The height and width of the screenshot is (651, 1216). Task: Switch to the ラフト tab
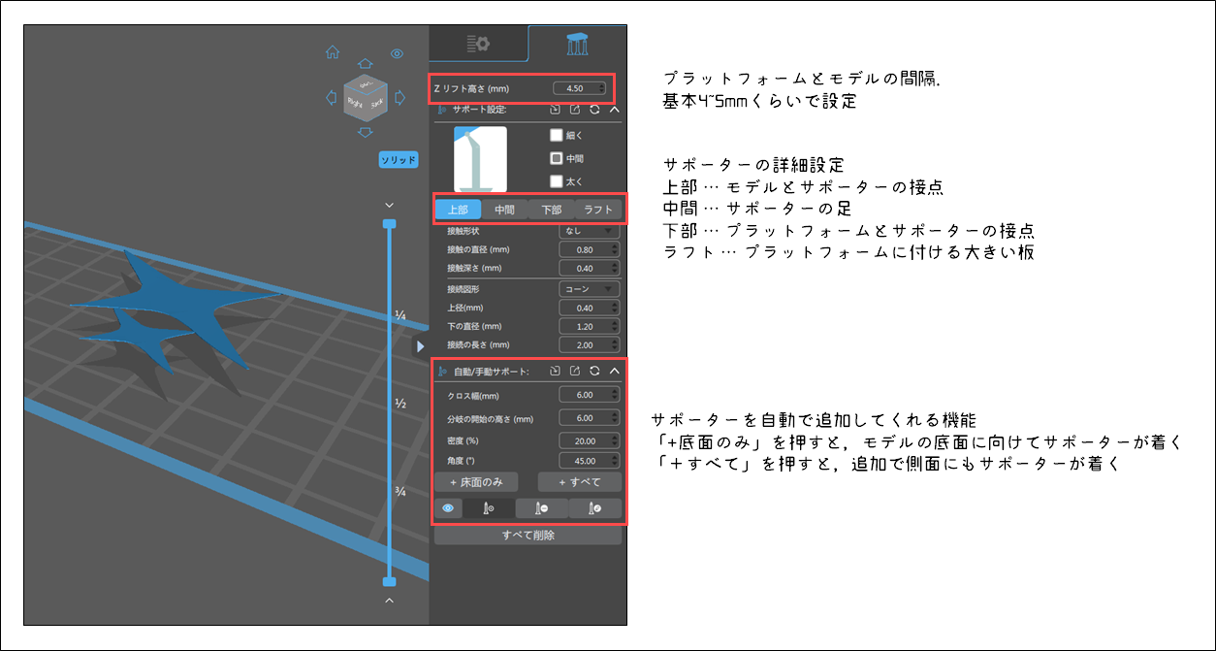pyautogui.click(x=598, y=210)
